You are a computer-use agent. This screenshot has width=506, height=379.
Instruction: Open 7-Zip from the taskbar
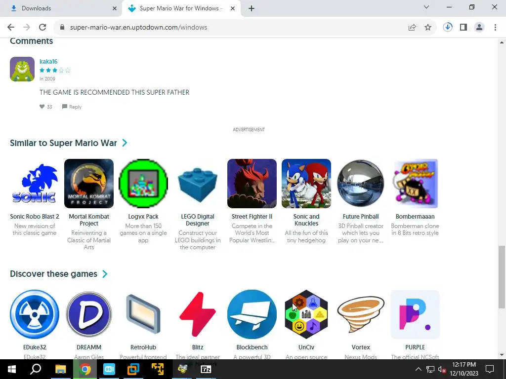pyautogui.click(x=206, y=369)
